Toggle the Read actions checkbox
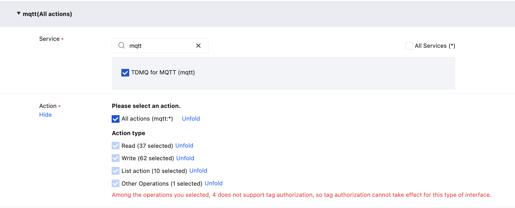 [x=116, y=146]
